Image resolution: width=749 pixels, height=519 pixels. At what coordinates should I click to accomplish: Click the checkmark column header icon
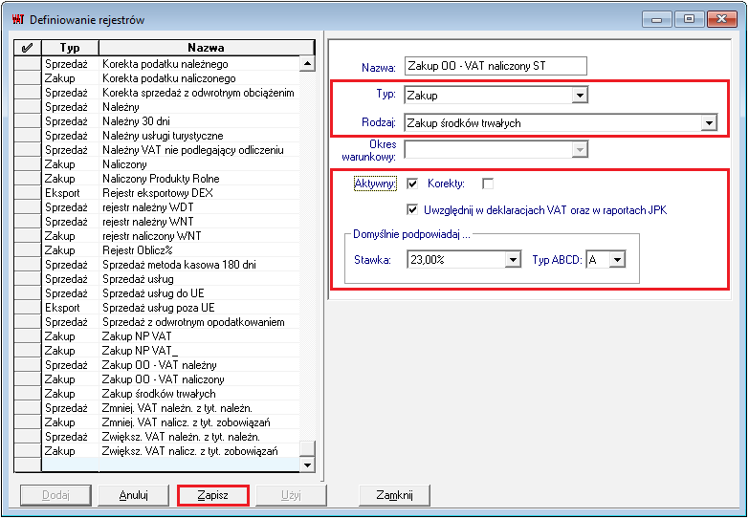coord(27,47)
